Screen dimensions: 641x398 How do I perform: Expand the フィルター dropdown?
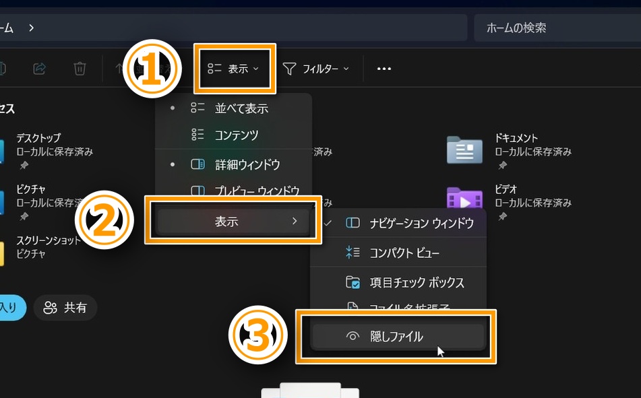[316, 69]
